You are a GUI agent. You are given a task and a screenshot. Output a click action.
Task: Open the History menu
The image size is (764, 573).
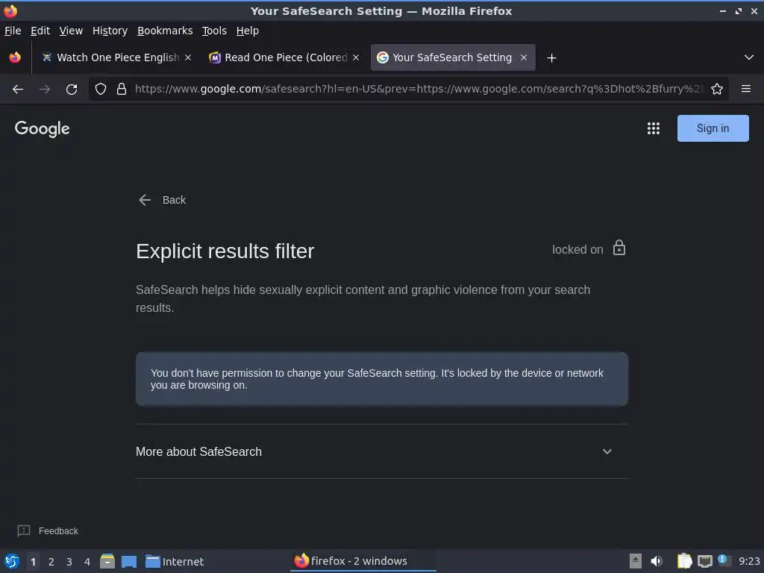[110, 31]
